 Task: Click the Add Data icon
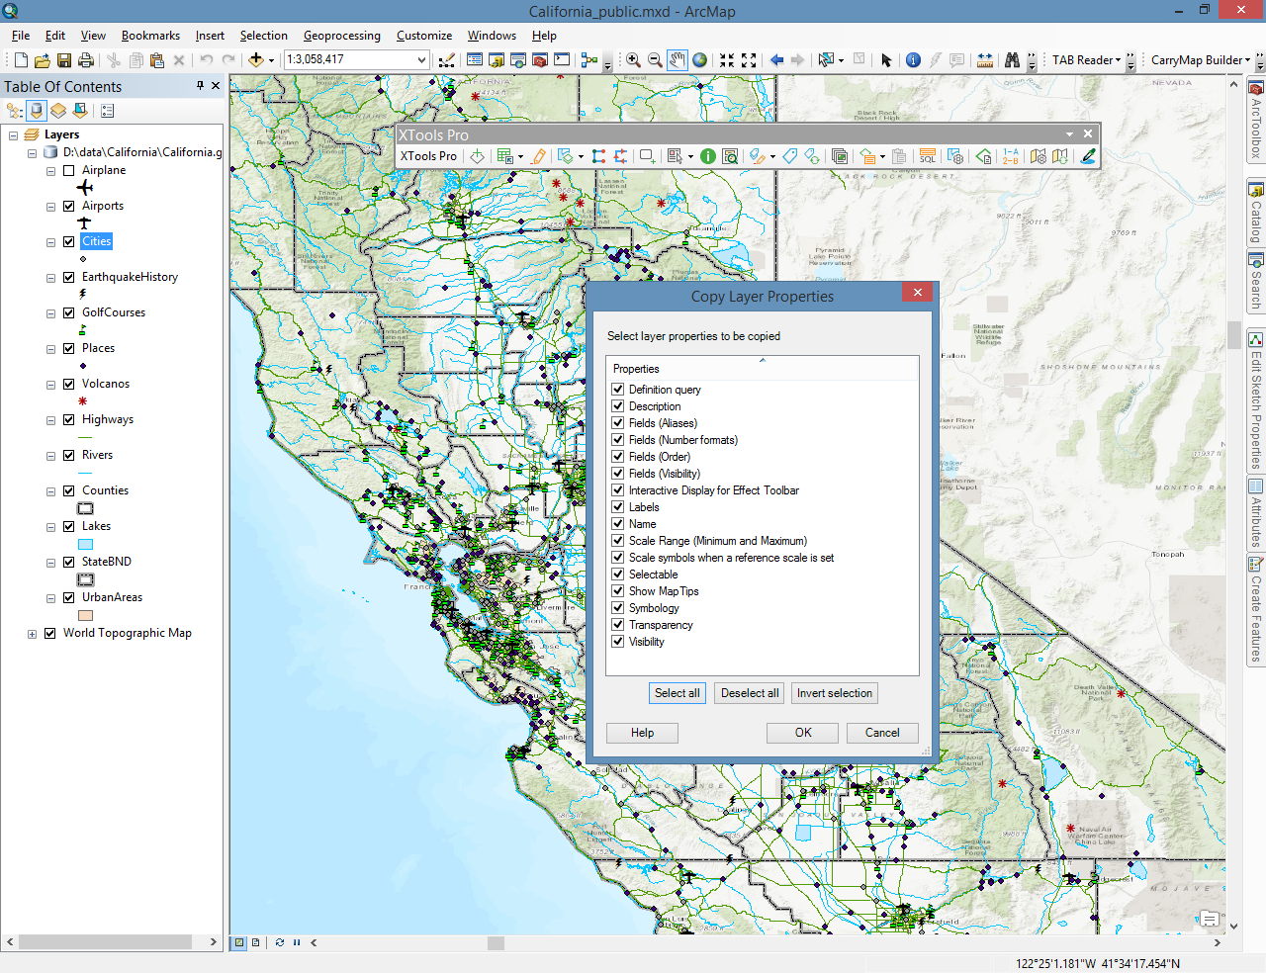(256, 60)
